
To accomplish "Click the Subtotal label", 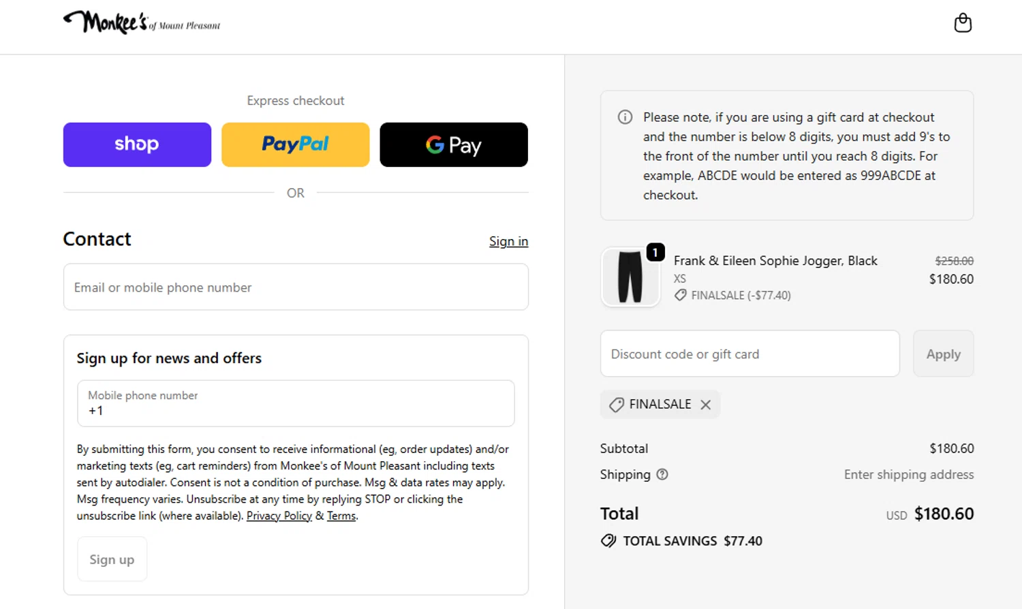I will [624, 448].
